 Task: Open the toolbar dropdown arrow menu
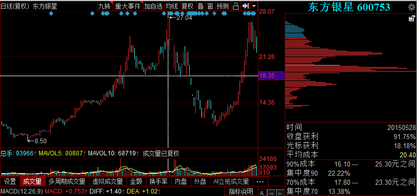click(254, 6)
